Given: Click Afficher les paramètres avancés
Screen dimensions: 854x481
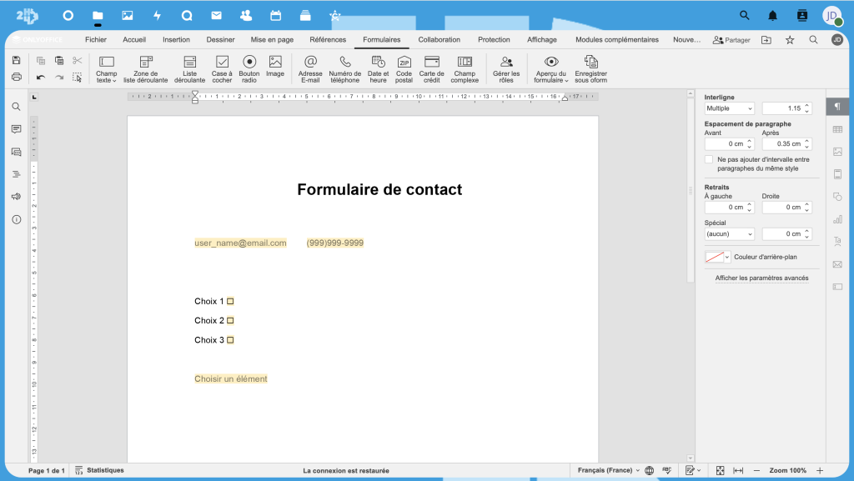Looking at the screenshot, I should pyautogui.click(x=761, y=278).
